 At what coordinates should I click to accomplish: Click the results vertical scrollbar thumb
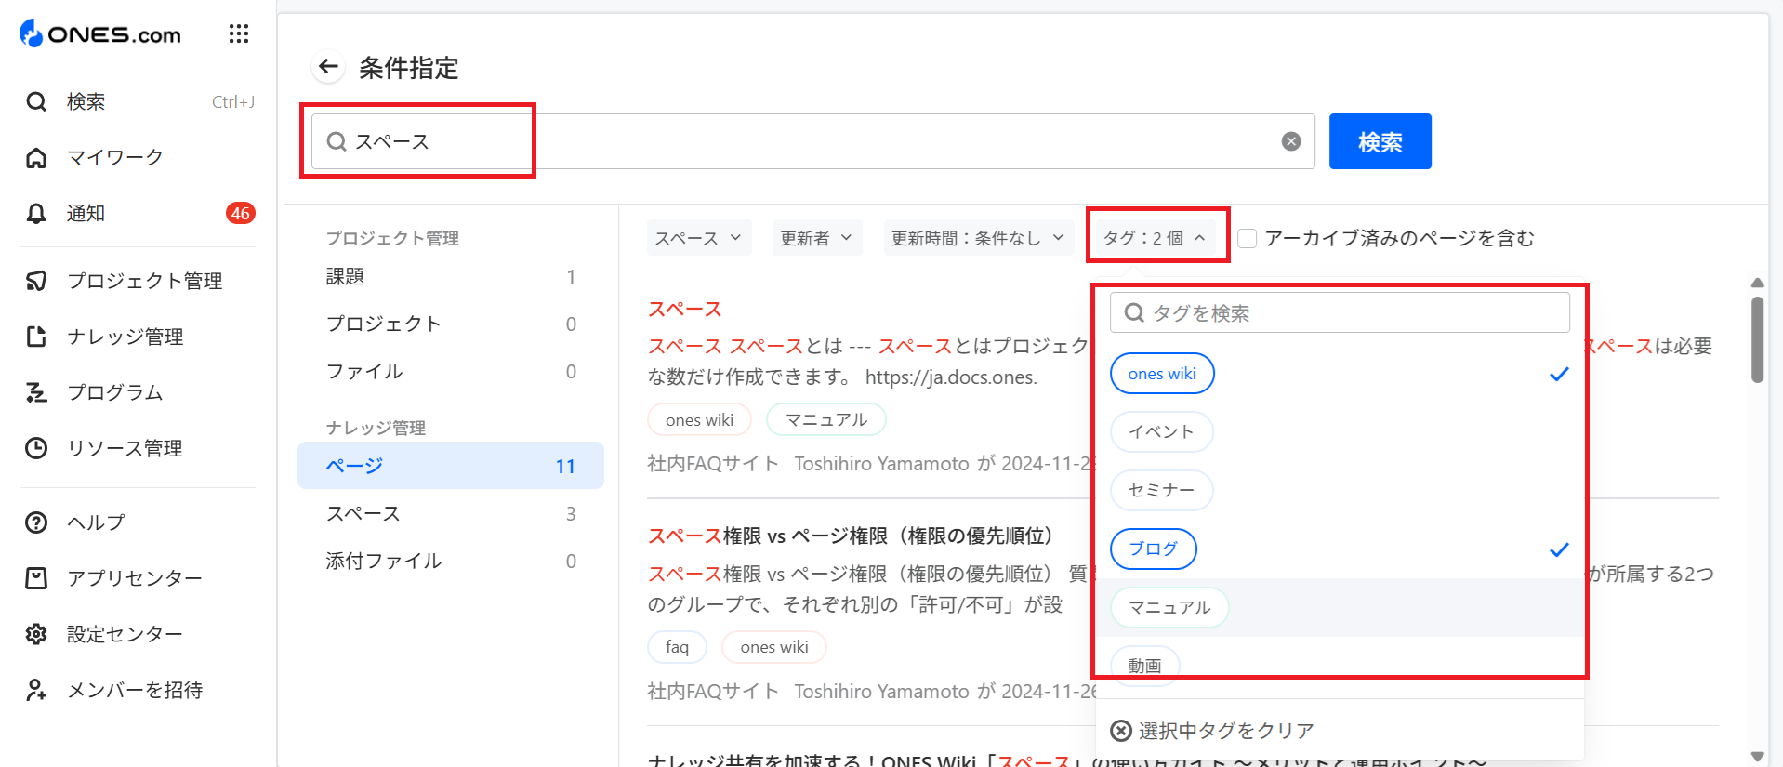tap(1757, 339)
